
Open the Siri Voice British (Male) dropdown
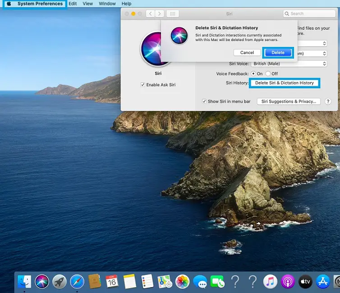(x=289, y=64)
